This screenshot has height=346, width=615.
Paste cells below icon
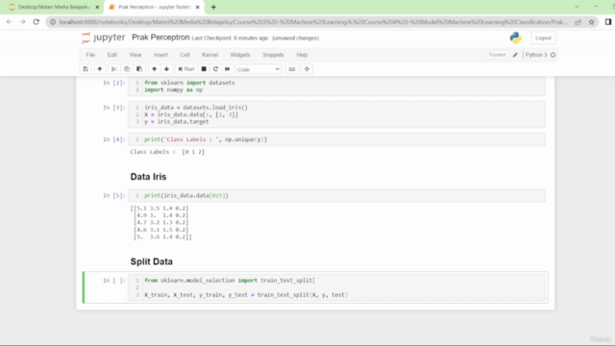pos(139,69)
